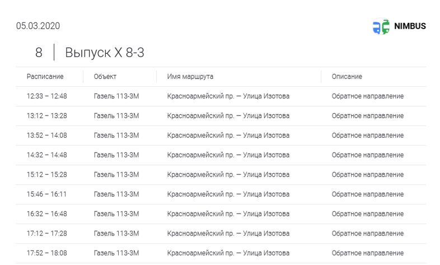Viewport: 440px width, 265px height.
Task: Click the NIMBUS brand name text
Action: click(410, 26)
